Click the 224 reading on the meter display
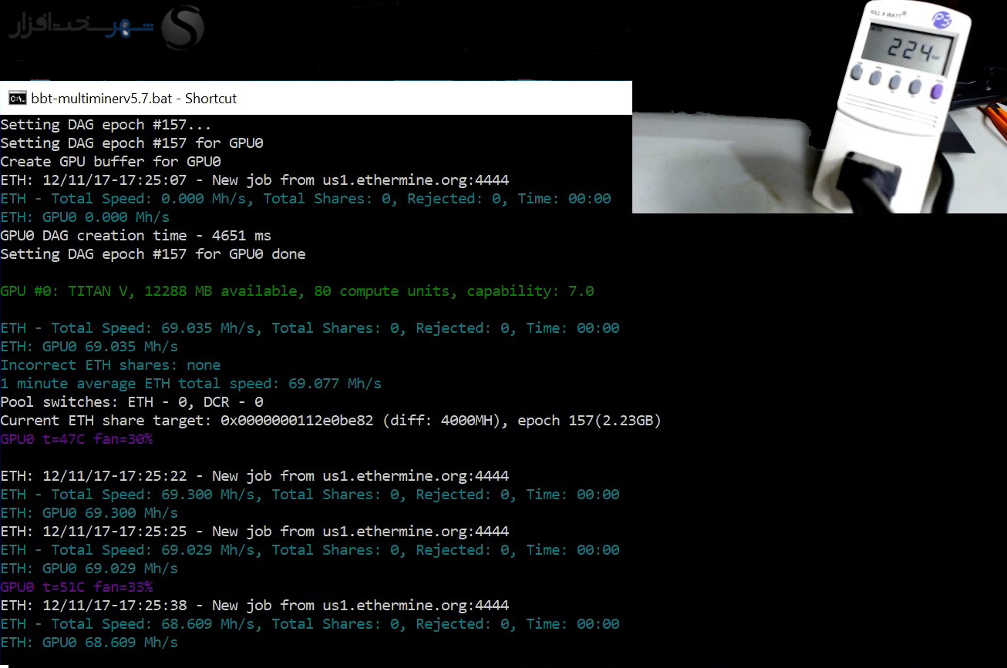Viewport: 1007px width, 668px height. click(x=908, y=52)
